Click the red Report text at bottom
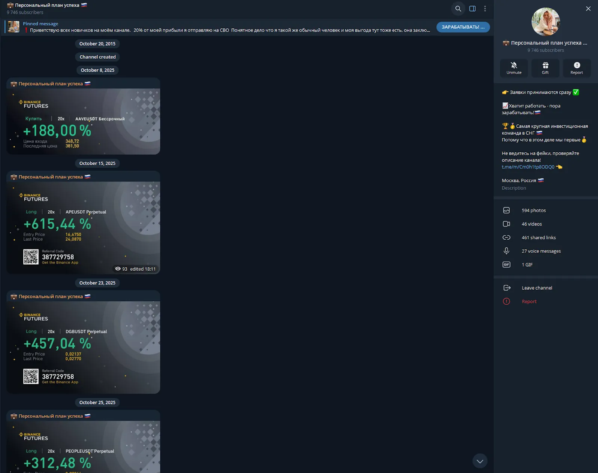Image resolution: width=598 pixels, height=473 pixels. (x=529, y=302)
